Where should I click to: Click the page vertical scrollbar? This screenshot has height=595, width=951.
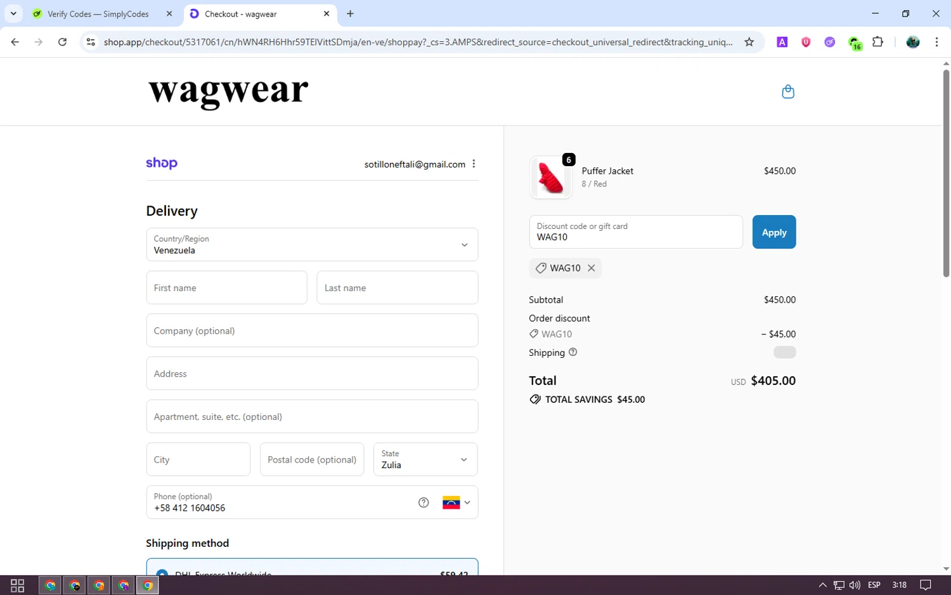click(x=946, y=173)
